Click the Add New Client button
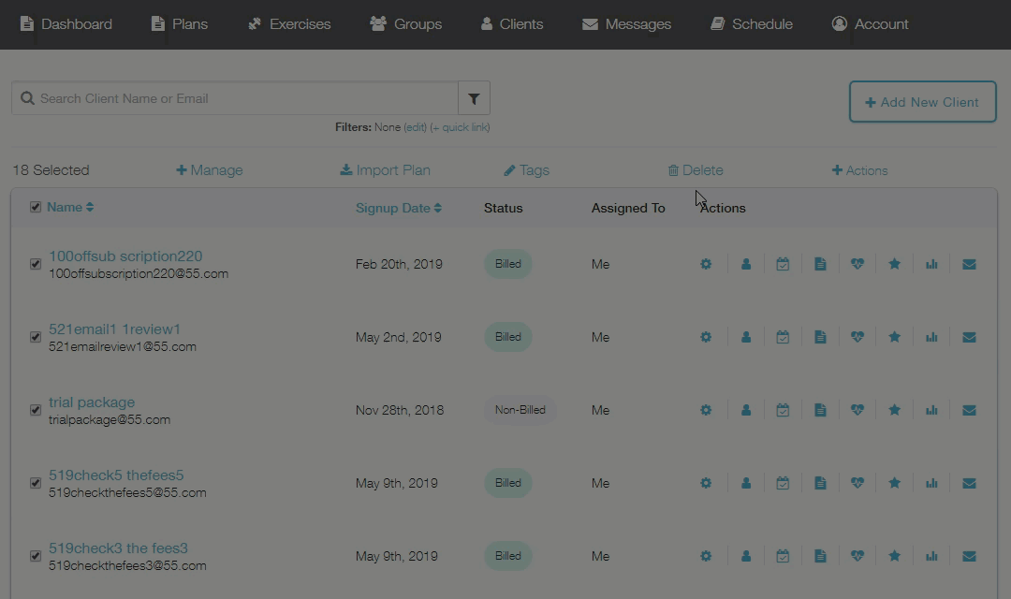1011x599 pixels. [922, 102]
